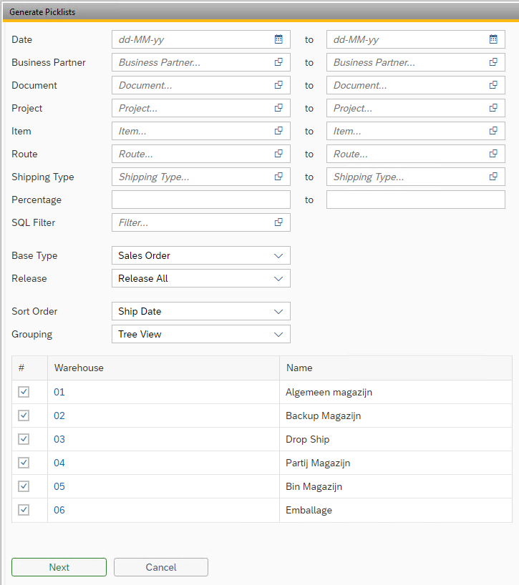This screenshot has height=585, width=519.
Task: Change the Sort Order dropdown
Action: [200, 311]
